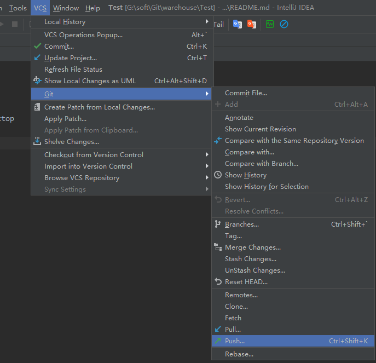Open the Tools menu
Viewport: 376px width, 363px height.
pos(18,8)
